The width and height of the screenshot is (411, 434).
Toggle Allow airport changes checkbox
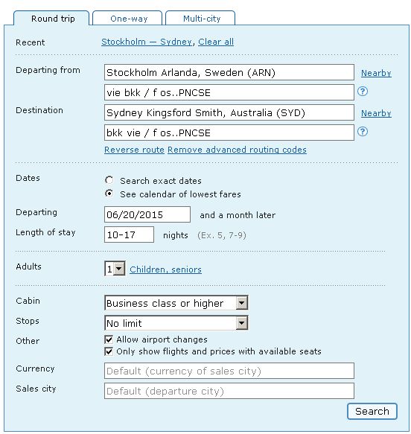point(109,339)
